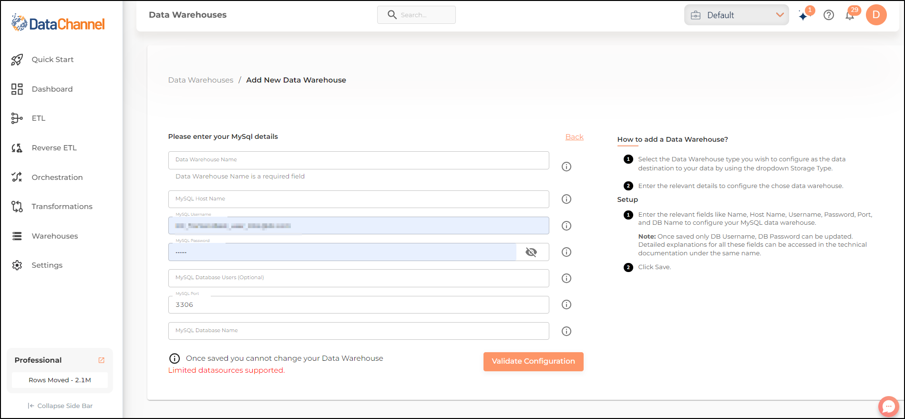Open Orchestration menu item
905x419 pixels.
tap(57, 178)
